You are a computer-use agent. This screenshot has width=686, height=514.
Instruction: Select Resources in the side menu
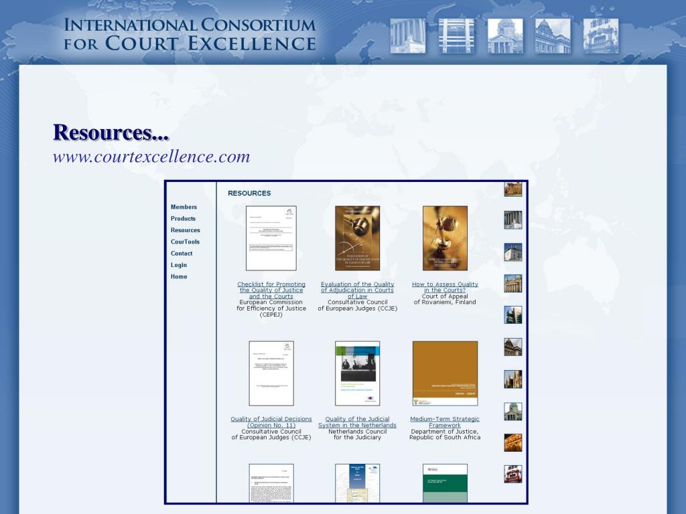[x=185, y=230]
